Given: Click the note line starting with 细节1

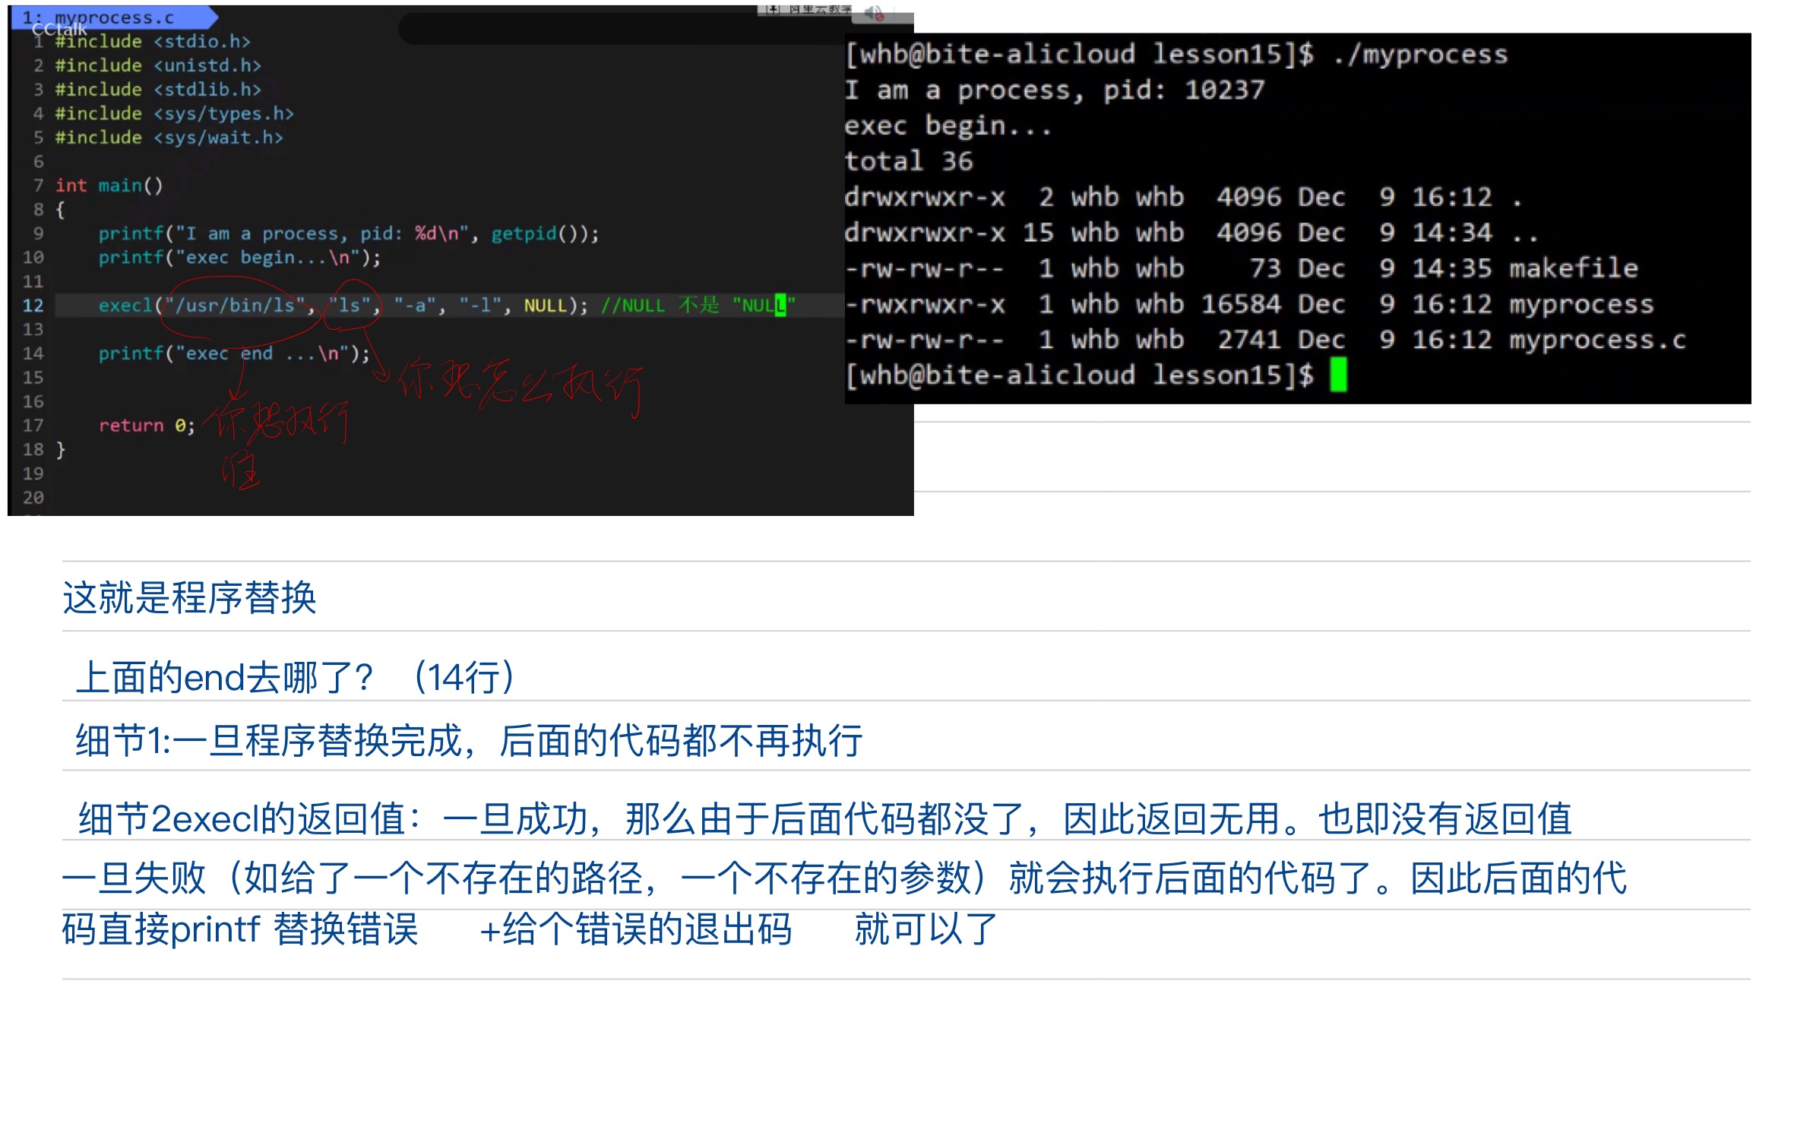Looking at the screenshot, I should coord(468,740).
